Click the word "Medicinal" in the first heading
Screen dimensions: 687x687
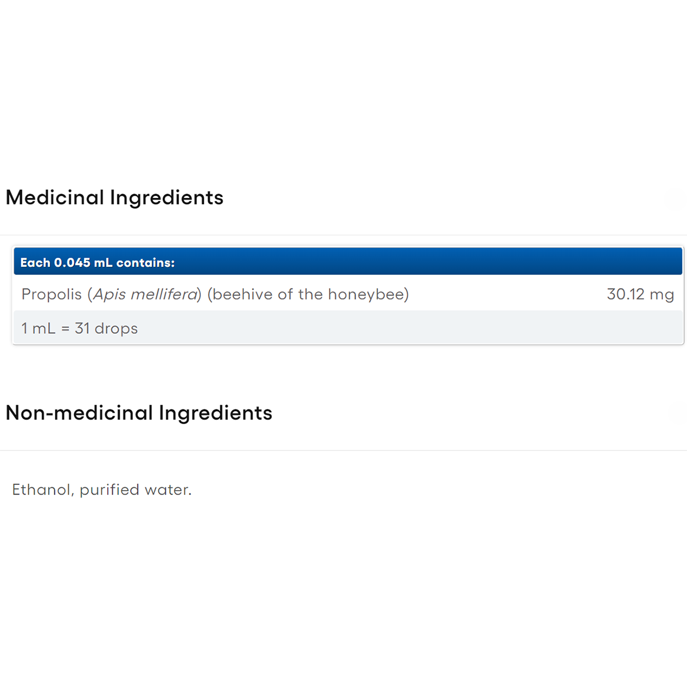(55, 198)
